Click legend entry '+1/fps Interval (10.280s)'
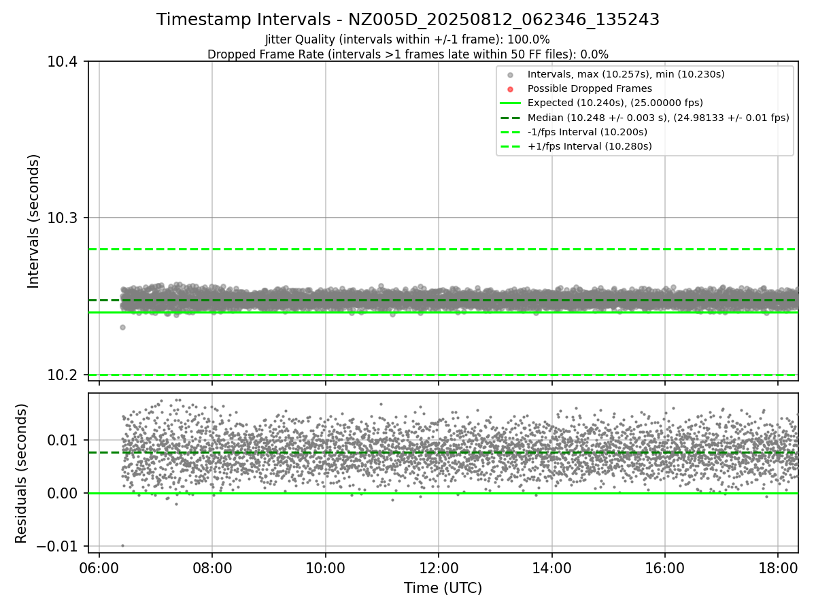This screenshot has width=816, height=612. point(590,146)
